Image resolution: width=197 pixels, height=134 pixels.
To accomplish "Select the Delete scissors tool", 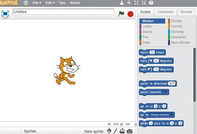I will [x=129, y=3].
